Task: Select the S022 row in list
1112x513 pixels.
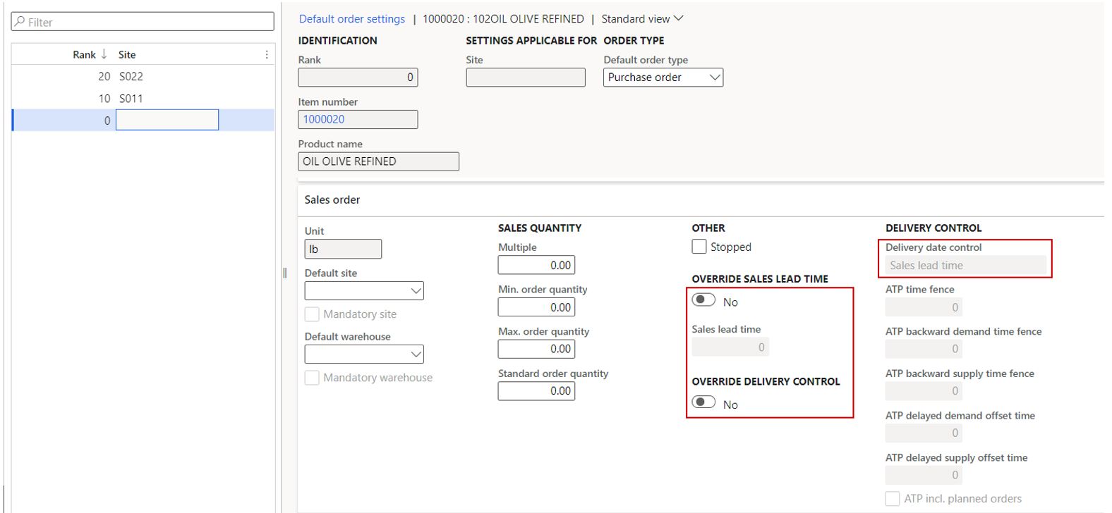Action: (x=131, y=76)
